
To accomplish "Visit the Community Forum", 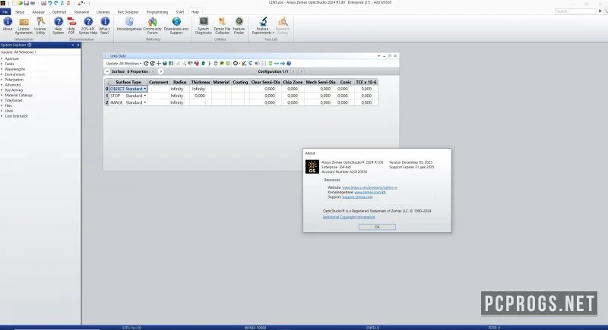I will [x=153, y=26].
